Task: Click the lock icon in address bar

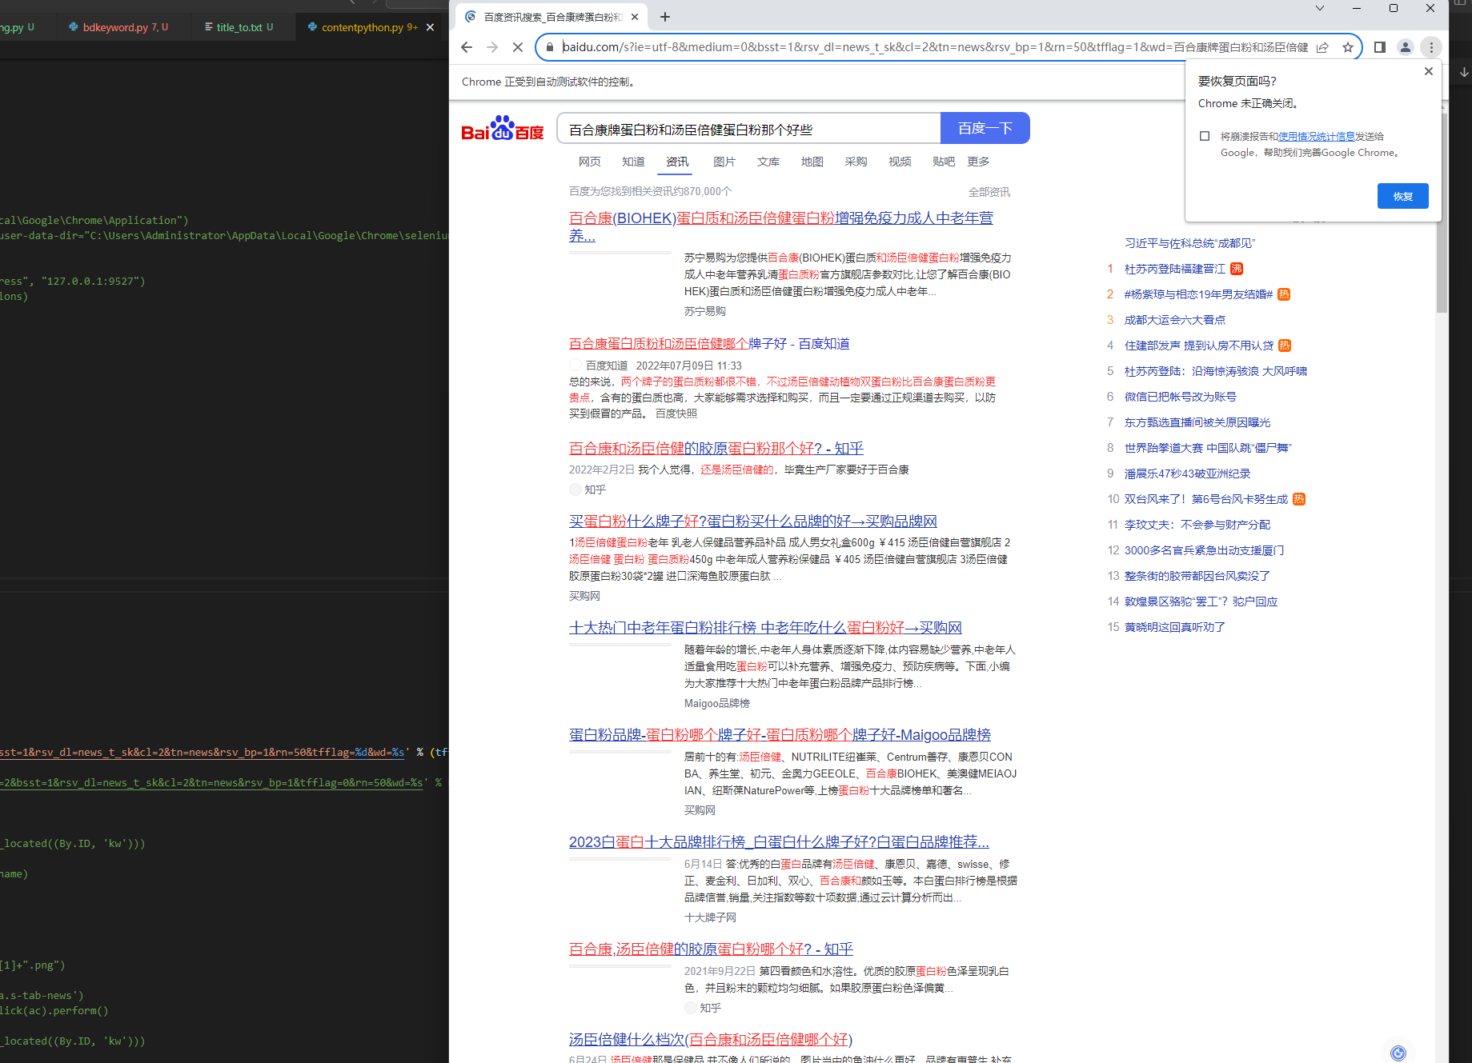Action: 549,47
